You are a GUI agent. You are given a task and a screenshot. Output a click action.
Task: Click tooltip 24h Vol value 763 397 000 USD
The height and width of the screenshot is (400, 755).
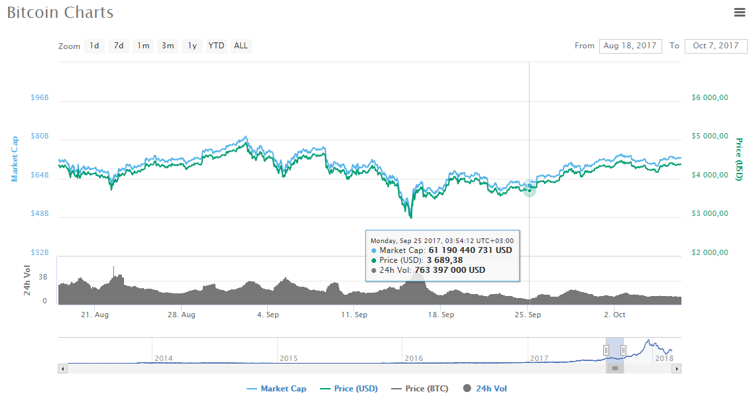click(x=449, y=270)
